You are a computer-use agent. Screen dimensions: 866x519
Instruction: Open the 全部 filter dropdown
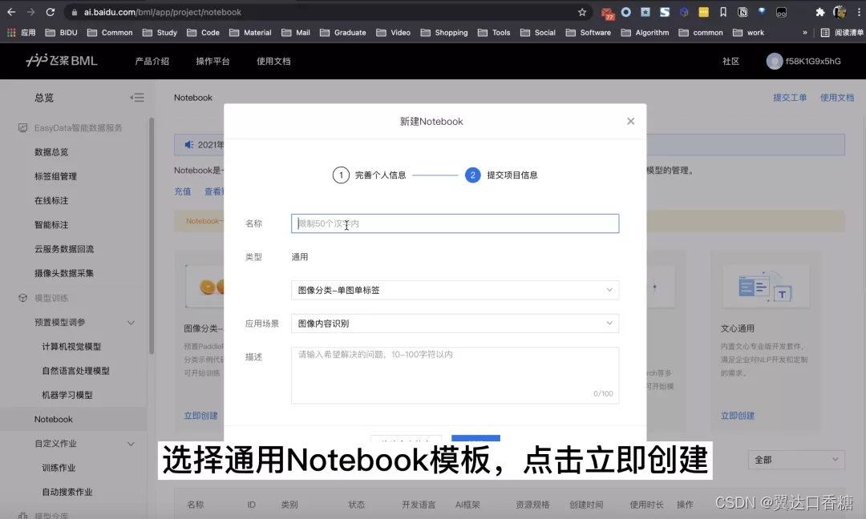click(795, 459)
